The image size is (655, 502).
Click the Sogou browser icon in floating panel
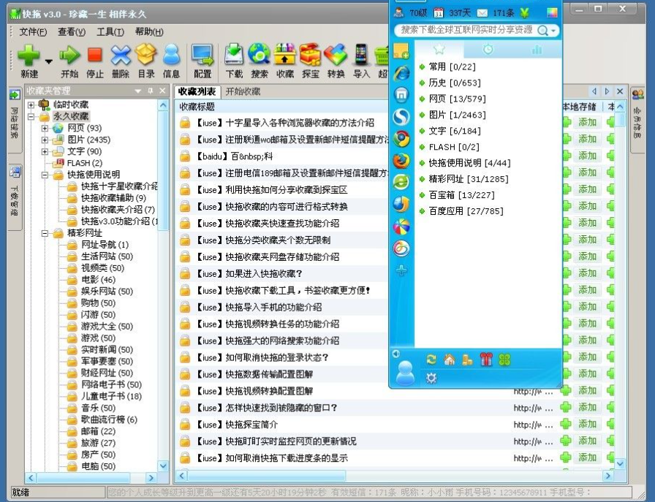pos(401,117)
